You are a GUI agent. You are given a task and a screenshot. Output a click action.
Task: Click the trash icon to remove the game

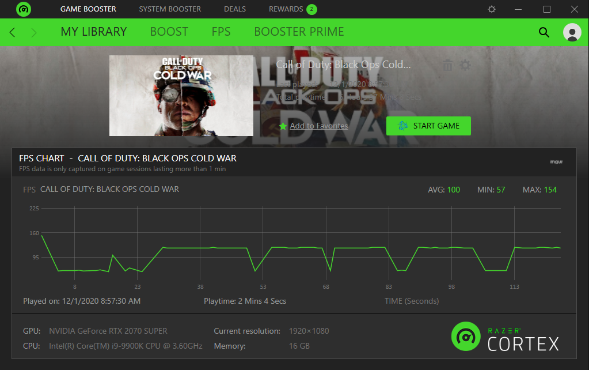(x=447, y=65)
